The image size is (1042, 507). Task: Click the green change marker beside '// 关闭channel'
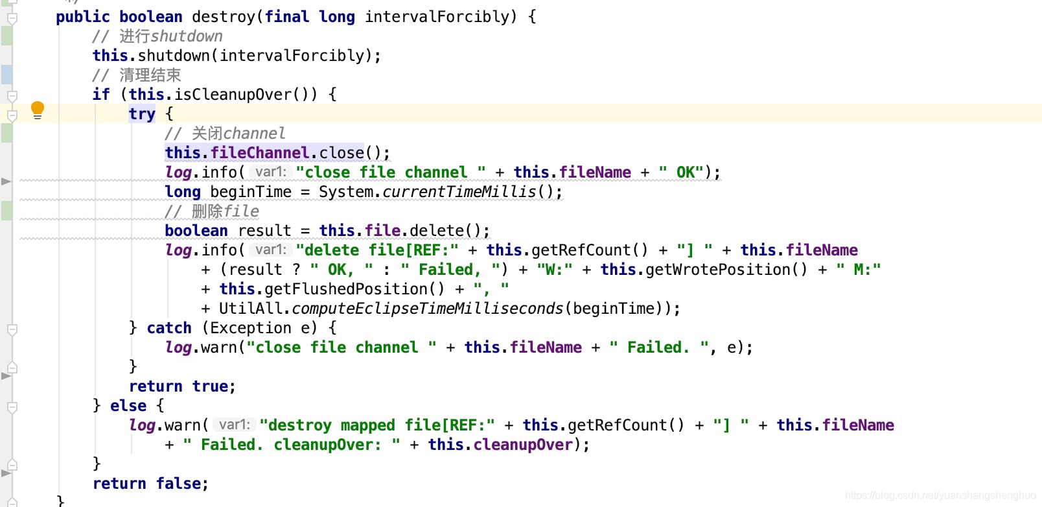point(6,133)
